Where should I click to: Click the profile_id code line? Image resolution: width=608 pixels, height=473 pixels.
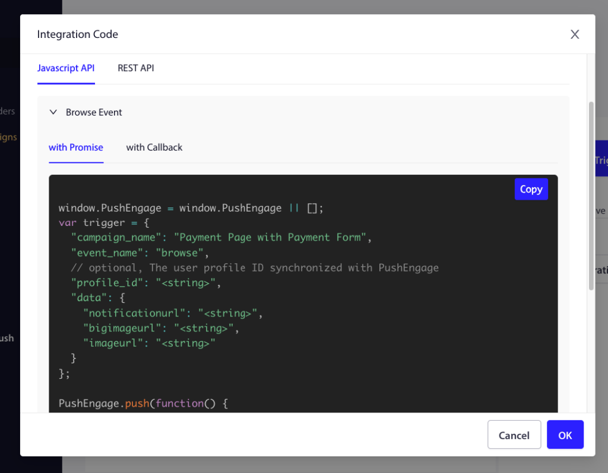click(x=145, y=283)
